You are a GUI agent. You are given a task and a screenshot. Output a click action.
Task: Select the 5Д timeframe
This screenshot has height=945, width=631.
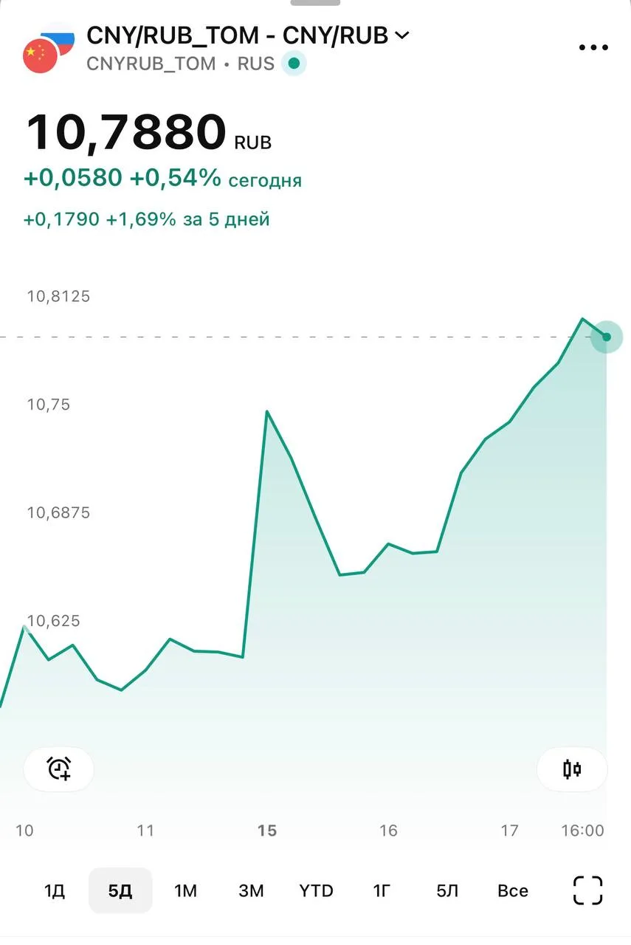pos(120,890)
